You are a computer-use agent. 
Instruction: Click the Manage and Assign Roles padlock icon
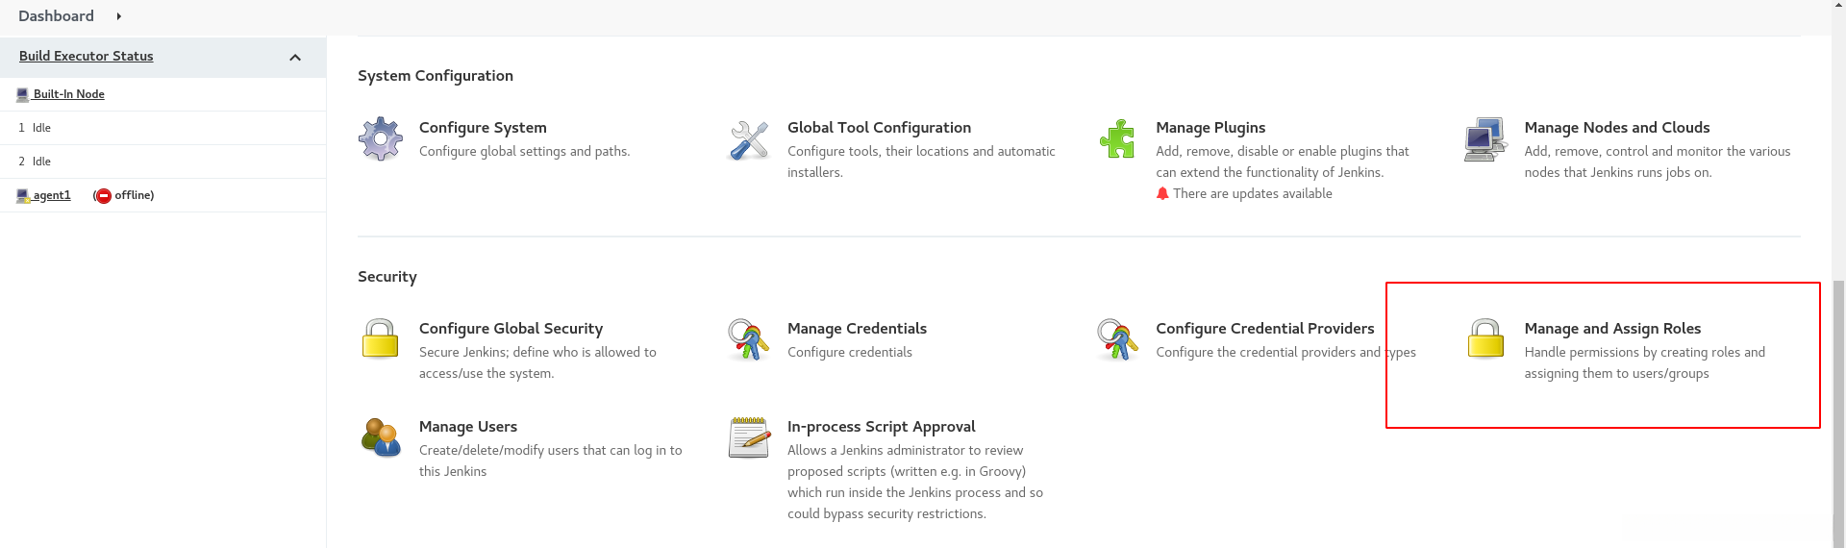[1485, 339]
